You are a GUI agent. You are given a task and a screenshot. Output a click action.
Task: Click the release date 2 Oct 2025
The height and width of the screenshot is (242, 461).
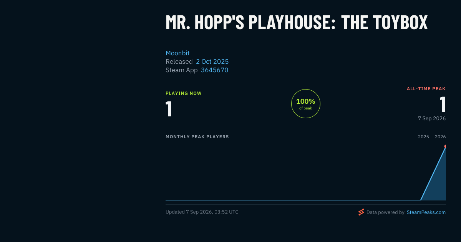pos(212,61)
